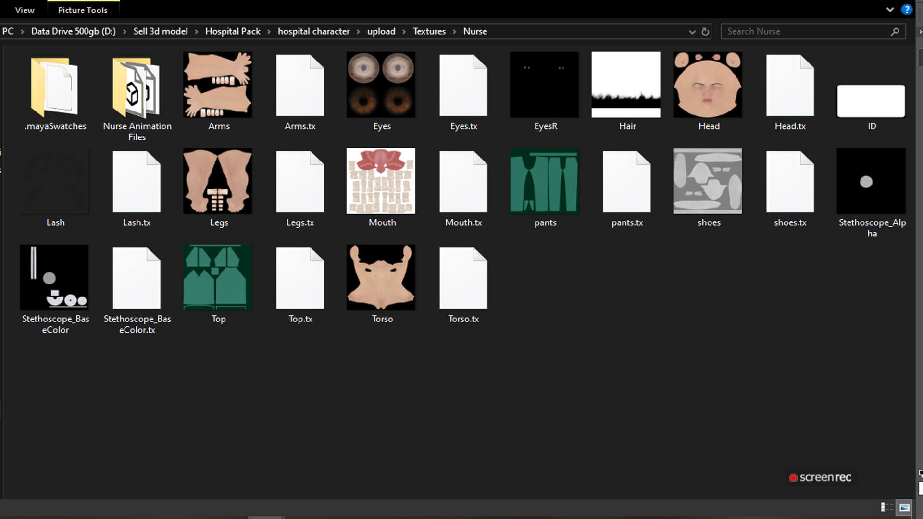Select the Mouth texture thumbnail
Viewport: 923px width, 519px height.
click(x=381, y=181)
